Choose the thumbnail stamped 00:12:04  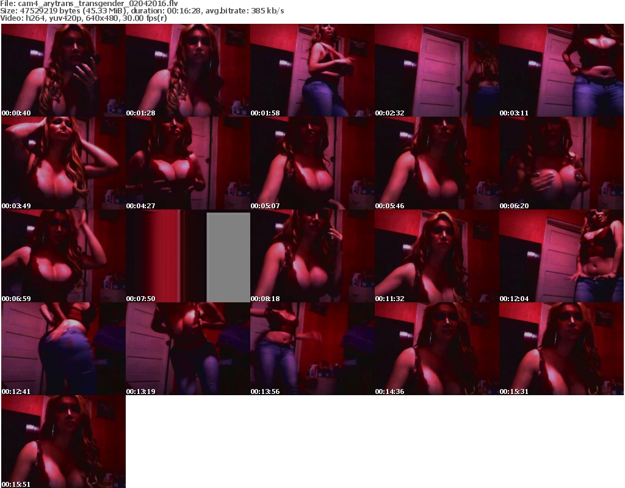[562, 256]
